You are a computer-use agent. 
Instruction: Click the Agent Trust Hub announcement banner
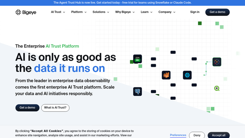[123, 3]
